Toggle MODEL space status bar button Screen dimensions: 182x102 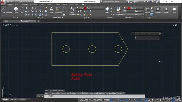point(106,100)
